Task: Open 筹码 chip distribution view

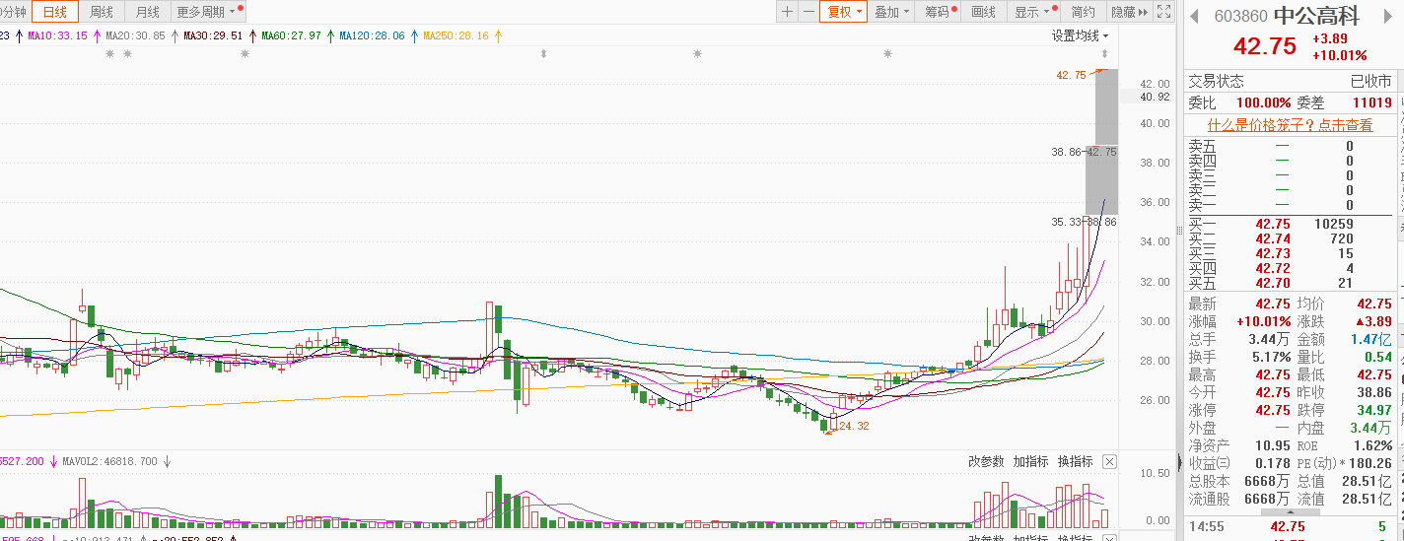Action: click(x=939, y=12)
